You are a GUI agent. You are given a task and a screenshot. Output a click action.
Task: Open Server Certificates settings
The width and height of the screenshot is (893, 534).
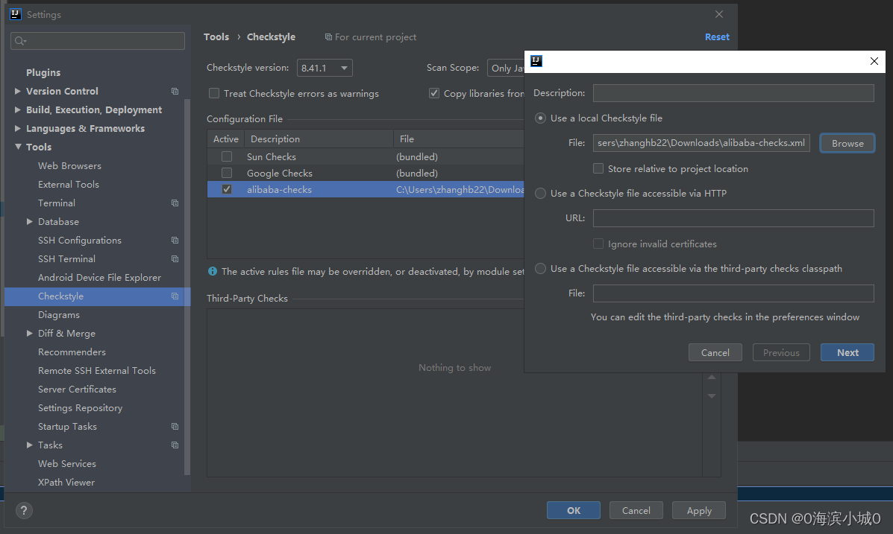[77, 389]
